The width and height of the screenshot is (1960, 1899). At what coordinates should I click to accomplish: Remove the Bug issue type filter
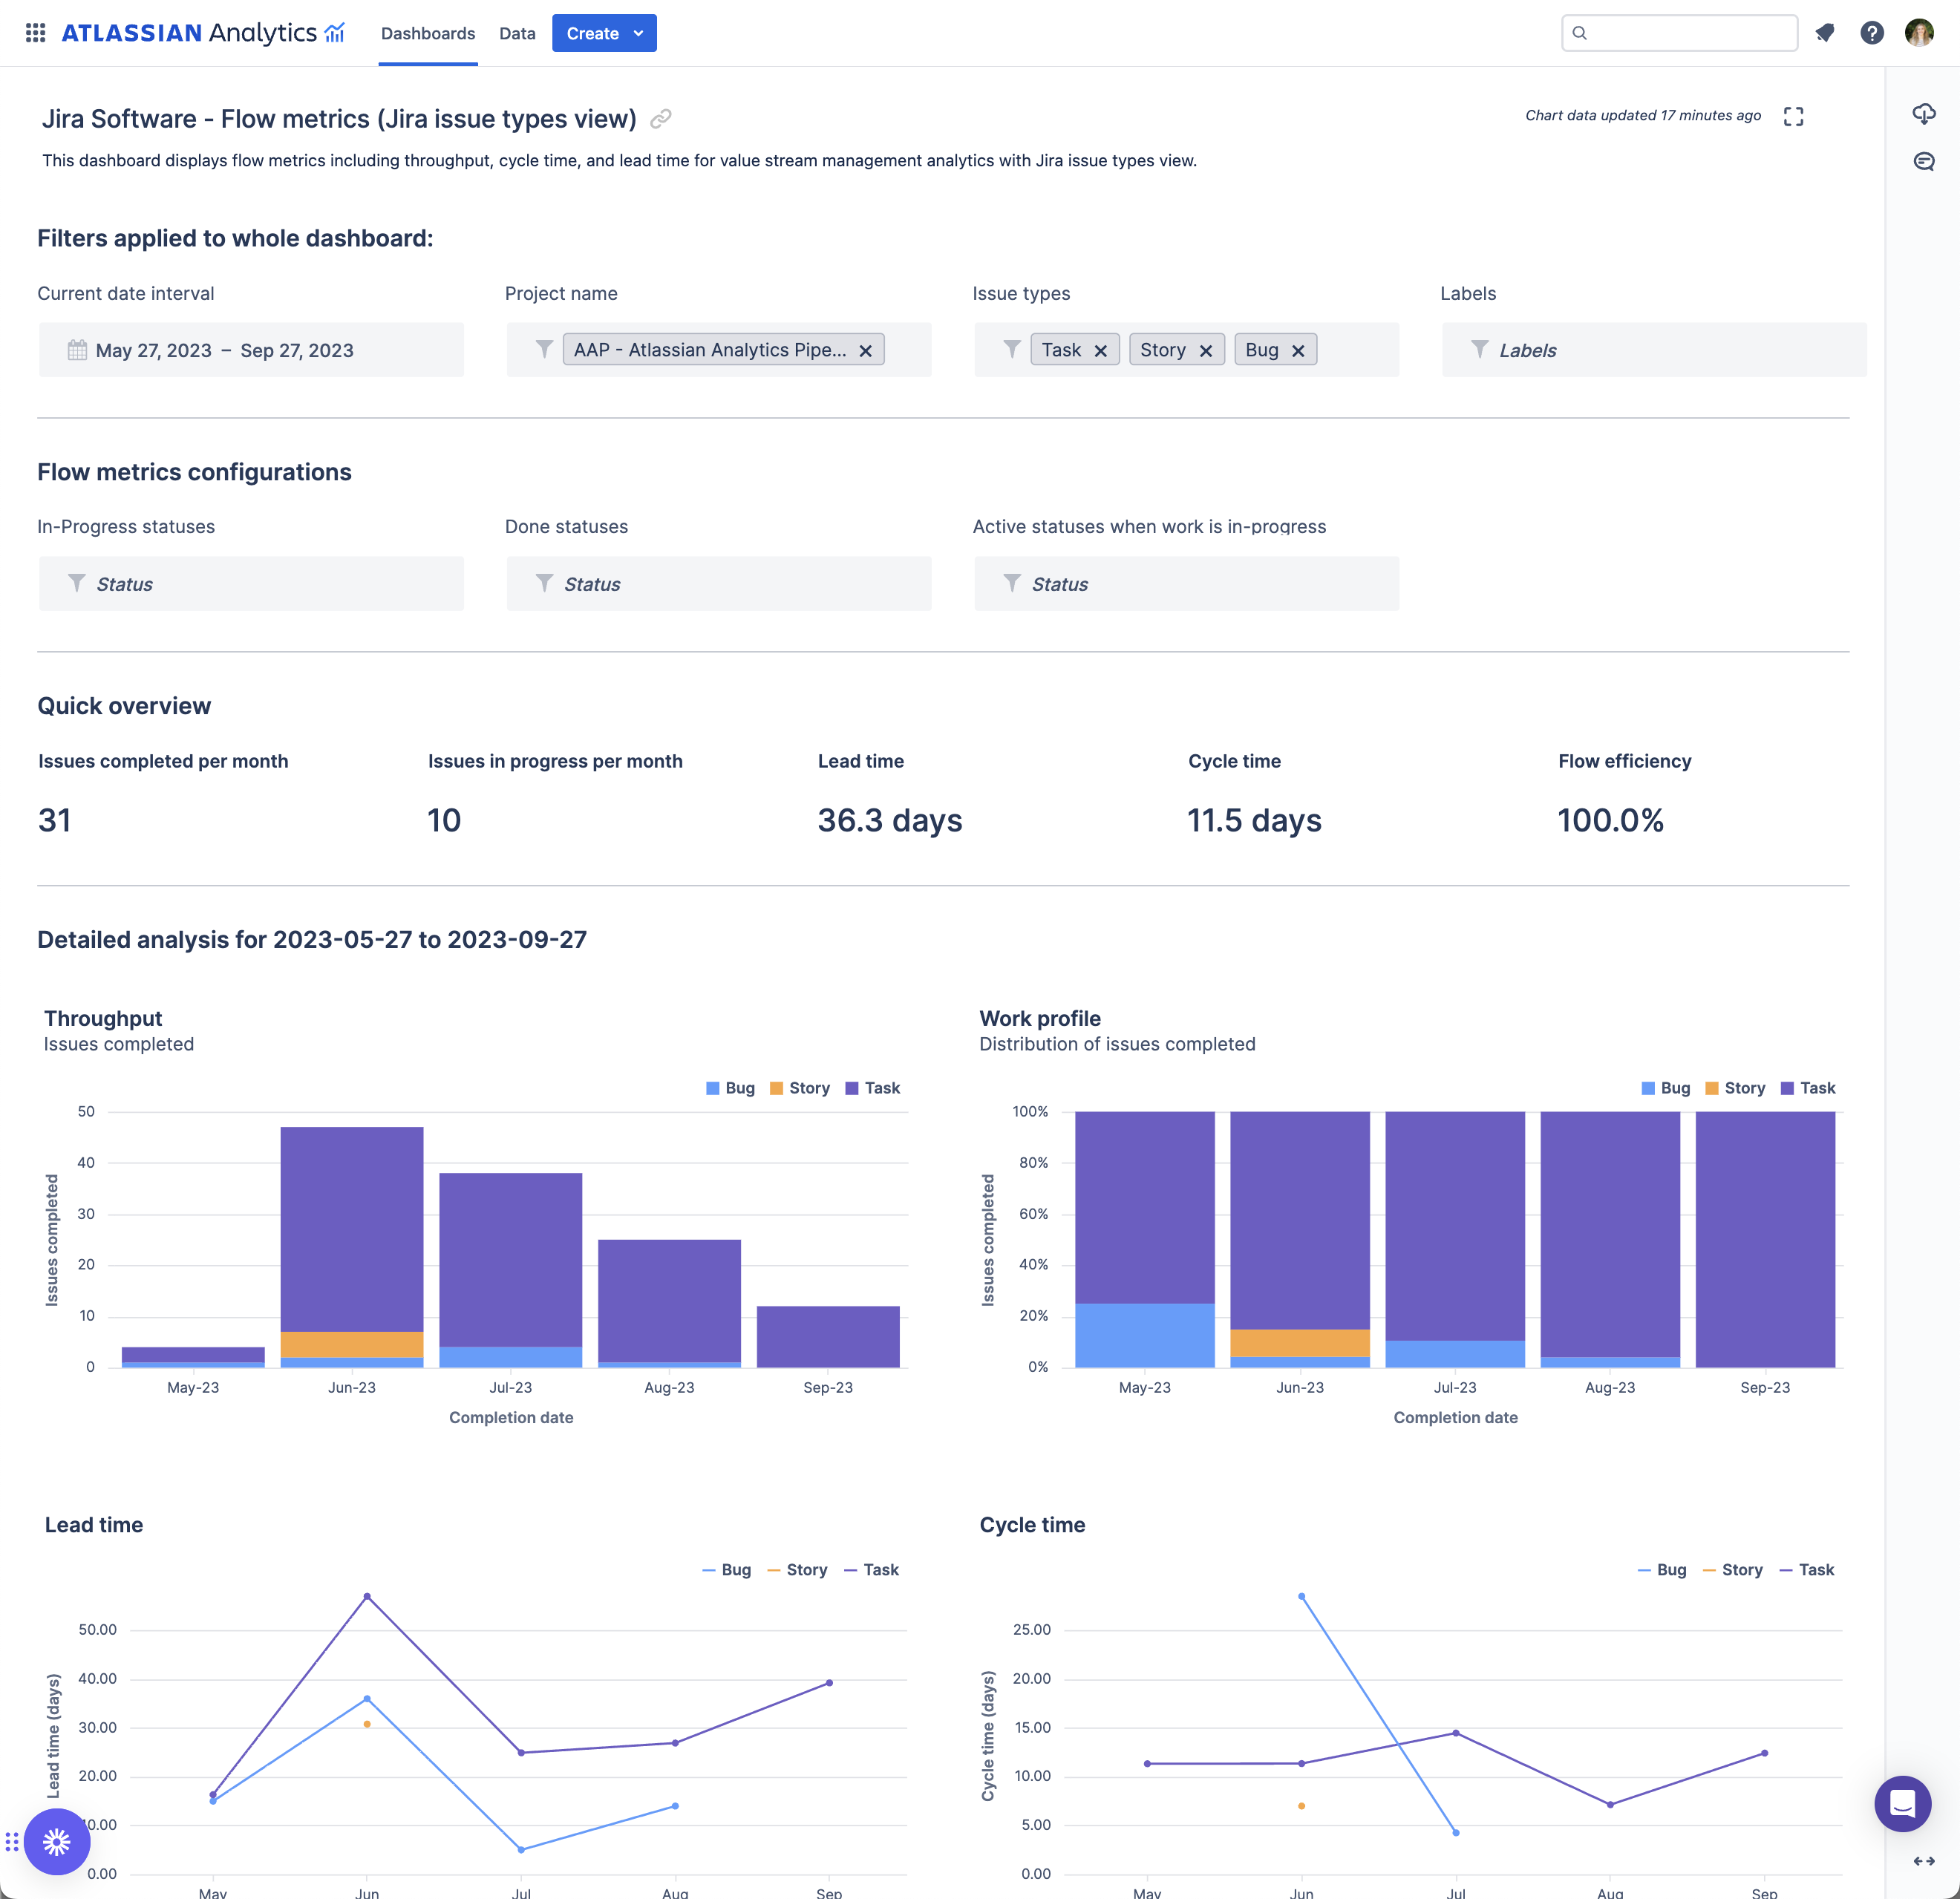[1297, 350]
